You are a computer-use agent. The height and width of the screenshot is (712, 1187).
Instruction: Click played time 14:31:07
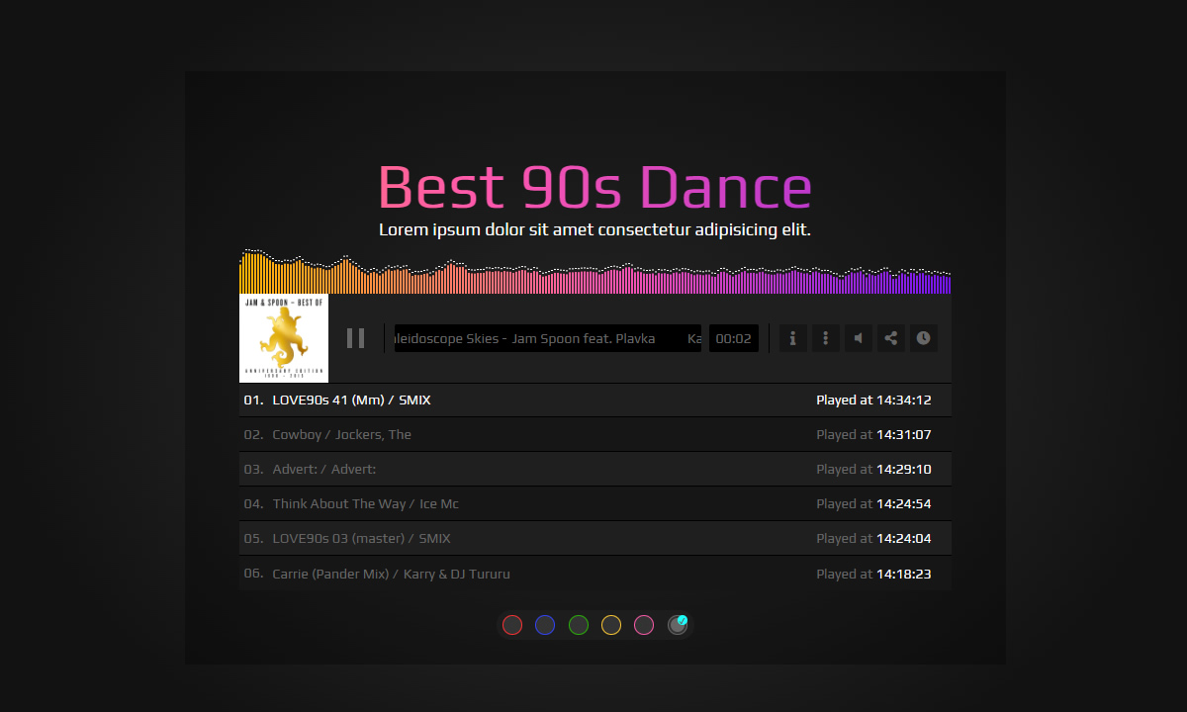pyautogui.click(x=904, y=435)
